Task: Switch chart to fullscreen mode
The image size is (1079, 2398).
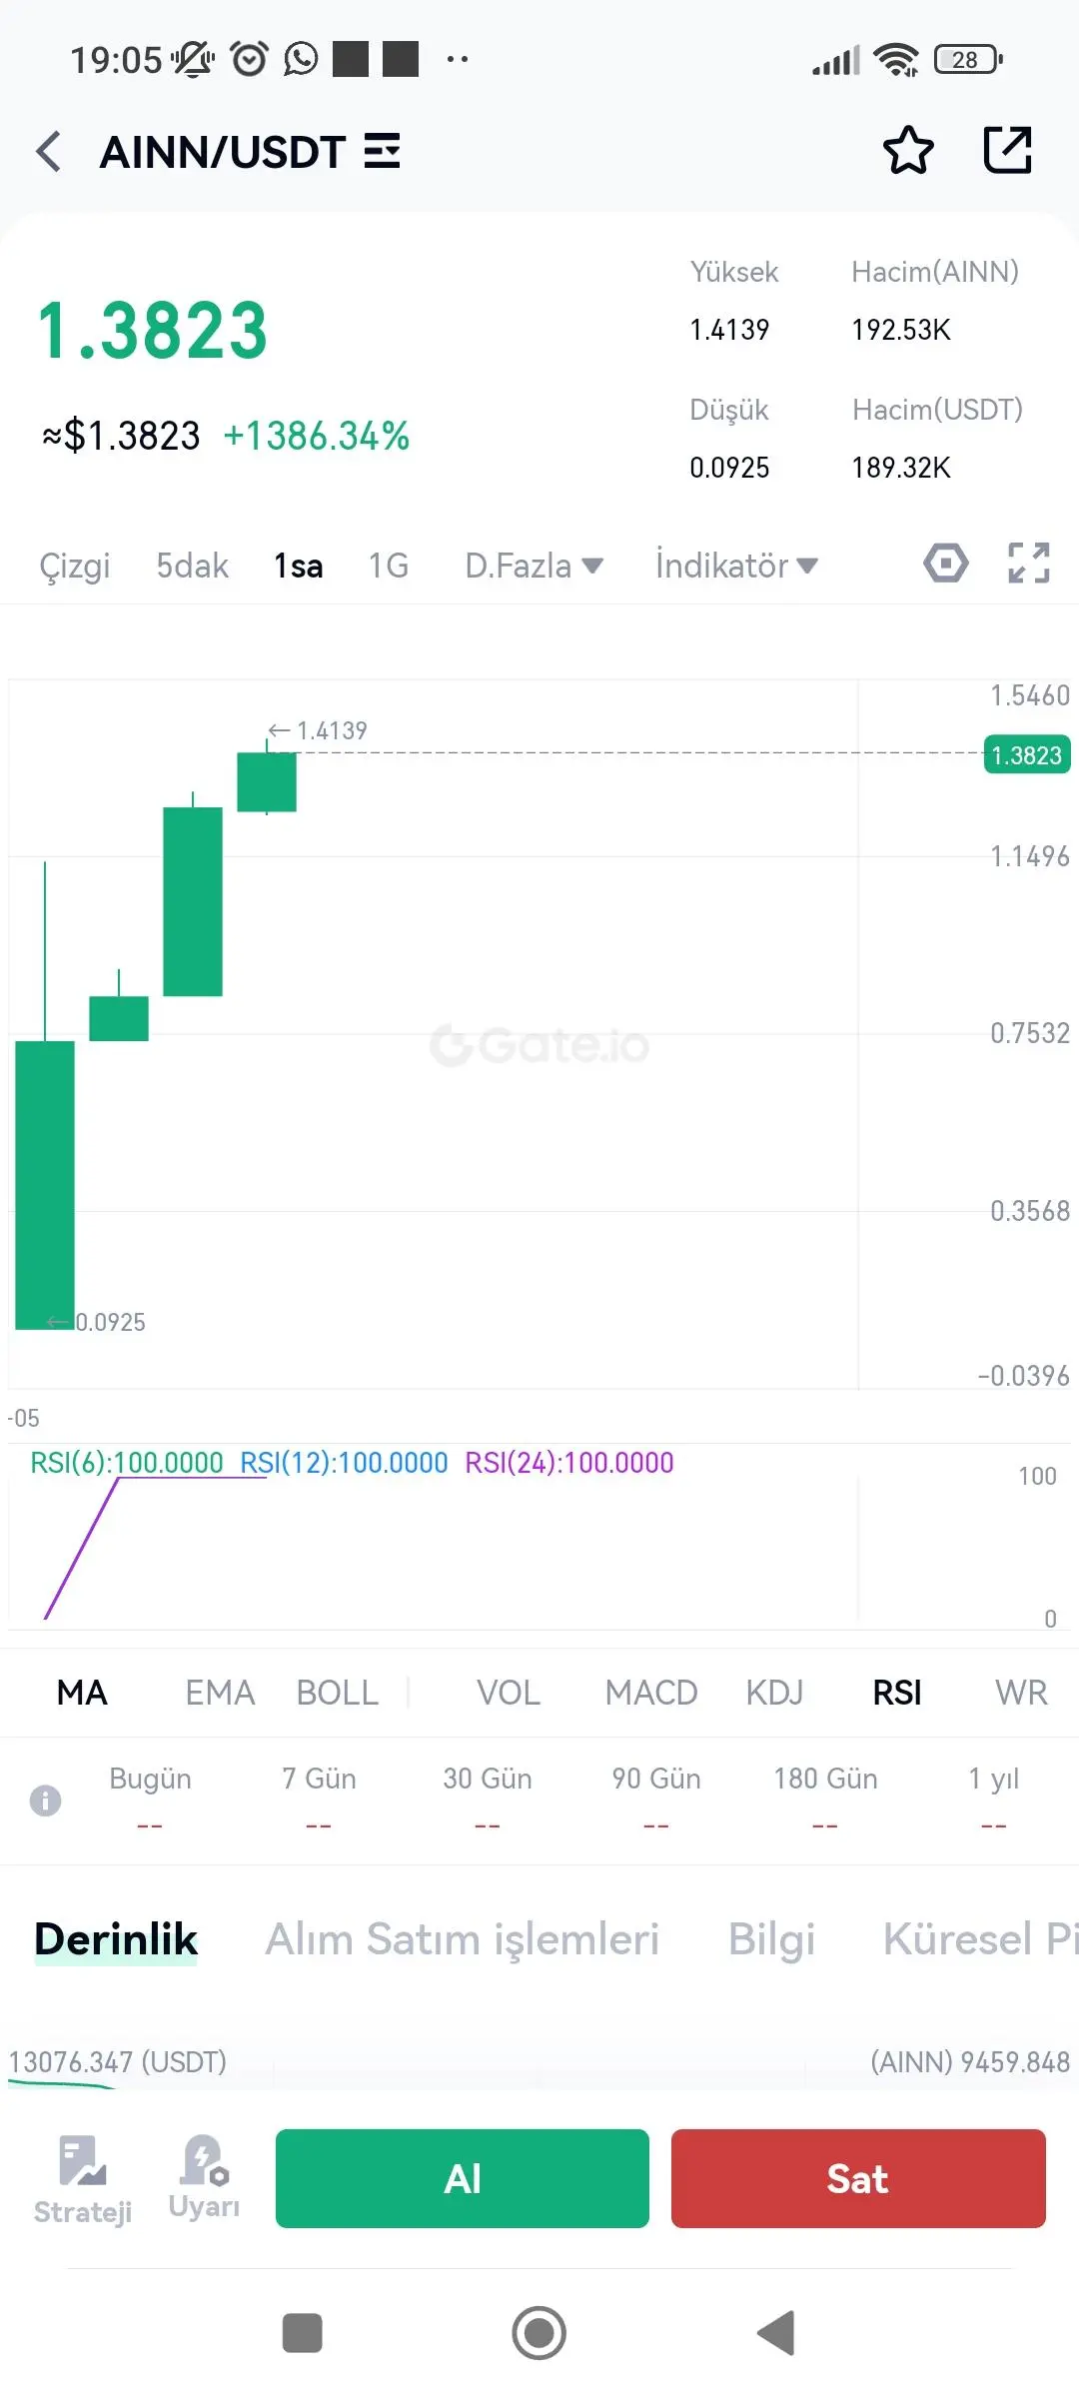Action: pyautogui.click(x=1028, y=564)
